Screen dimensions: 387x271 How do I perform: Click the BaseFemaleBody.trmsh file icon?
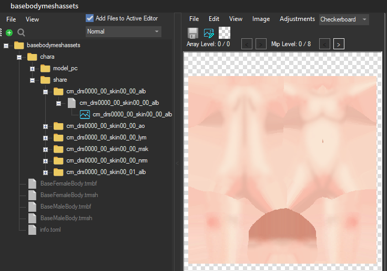(32, 195)
